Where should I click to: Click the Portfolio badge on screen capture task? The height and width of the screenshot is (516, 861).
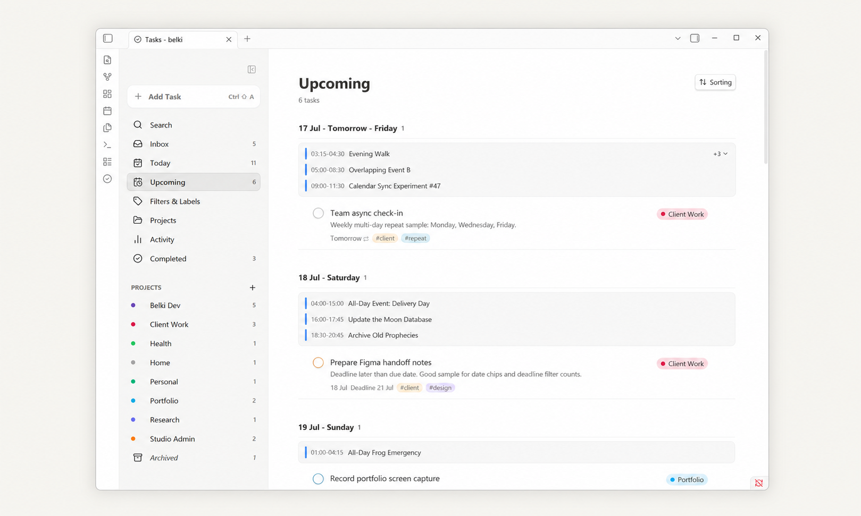[x=687, y=480]
